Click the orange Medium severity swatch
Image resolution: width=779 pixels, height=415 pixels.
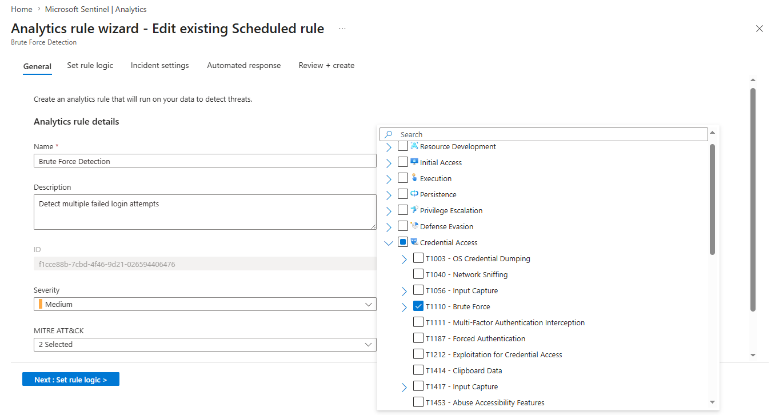41,304
